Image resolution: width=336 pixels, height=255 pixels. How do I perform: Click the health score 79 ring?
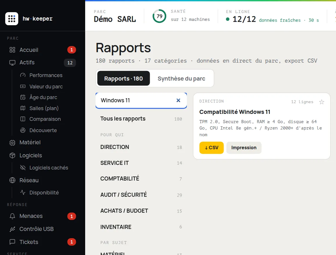pos(159,16)
